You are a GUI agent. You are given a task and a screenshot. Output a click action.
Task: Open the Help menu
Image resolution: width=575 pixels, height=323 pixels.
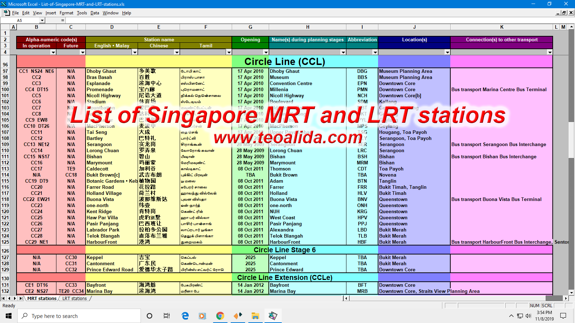tap(126, 13)
